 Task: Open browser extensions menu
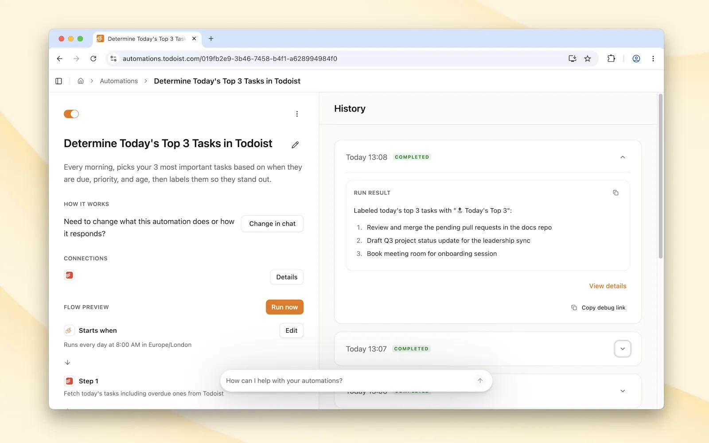[611, 58]
